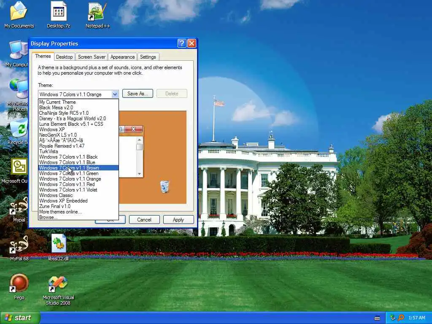432x324 pixels.
Task: Choose the Zune Final v1.0 theme
Action: (78, 207)
